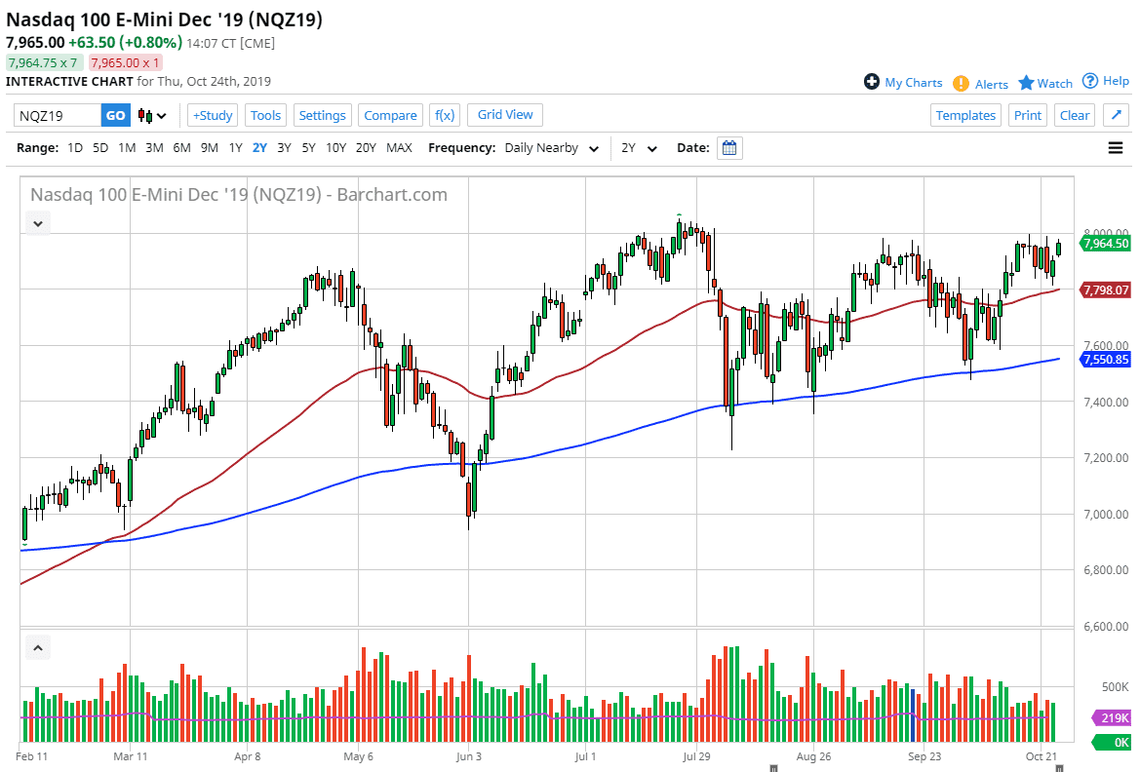Open Help with the question mark icon

click(1090, 81)
